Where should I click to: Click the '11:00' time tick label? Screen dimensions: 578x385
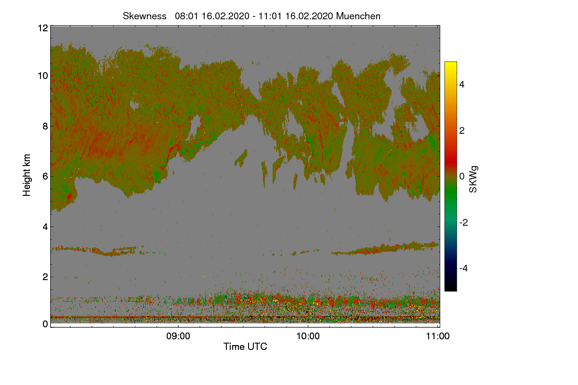(x=438, y=336)
